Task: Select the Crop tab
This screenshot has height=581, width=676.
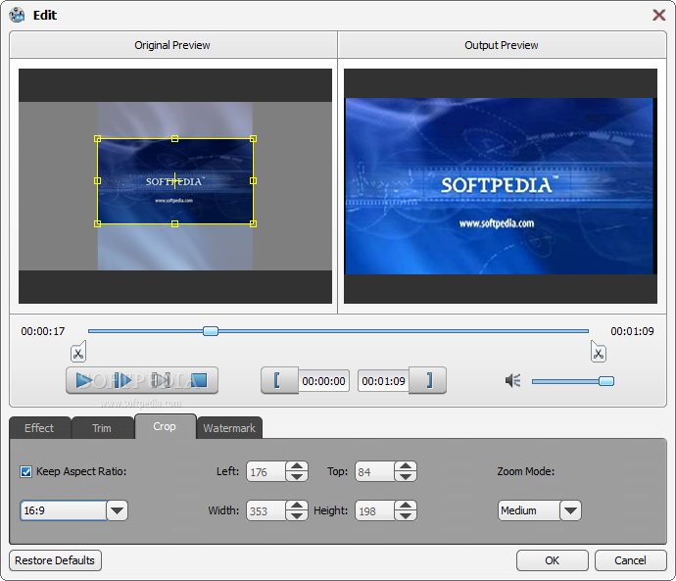Action: click(x=166, y=427)
